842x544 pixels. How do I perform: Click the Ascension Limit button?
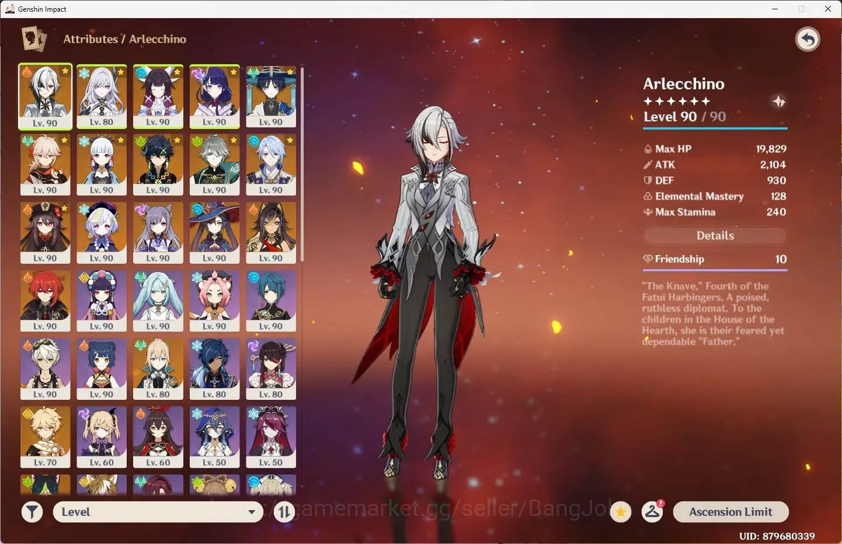pos(730,512)
